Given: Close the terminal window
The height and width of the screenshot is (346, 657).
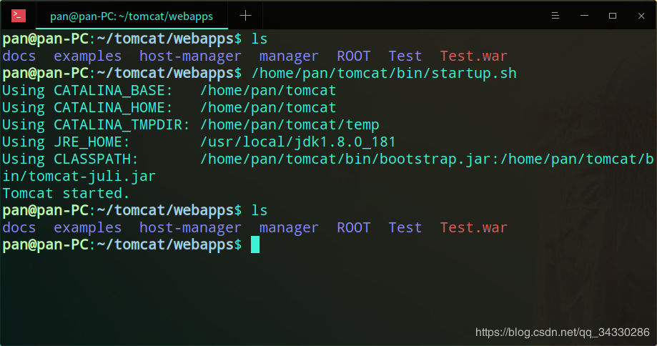Looking at the screenshot, I should [640, 15].
